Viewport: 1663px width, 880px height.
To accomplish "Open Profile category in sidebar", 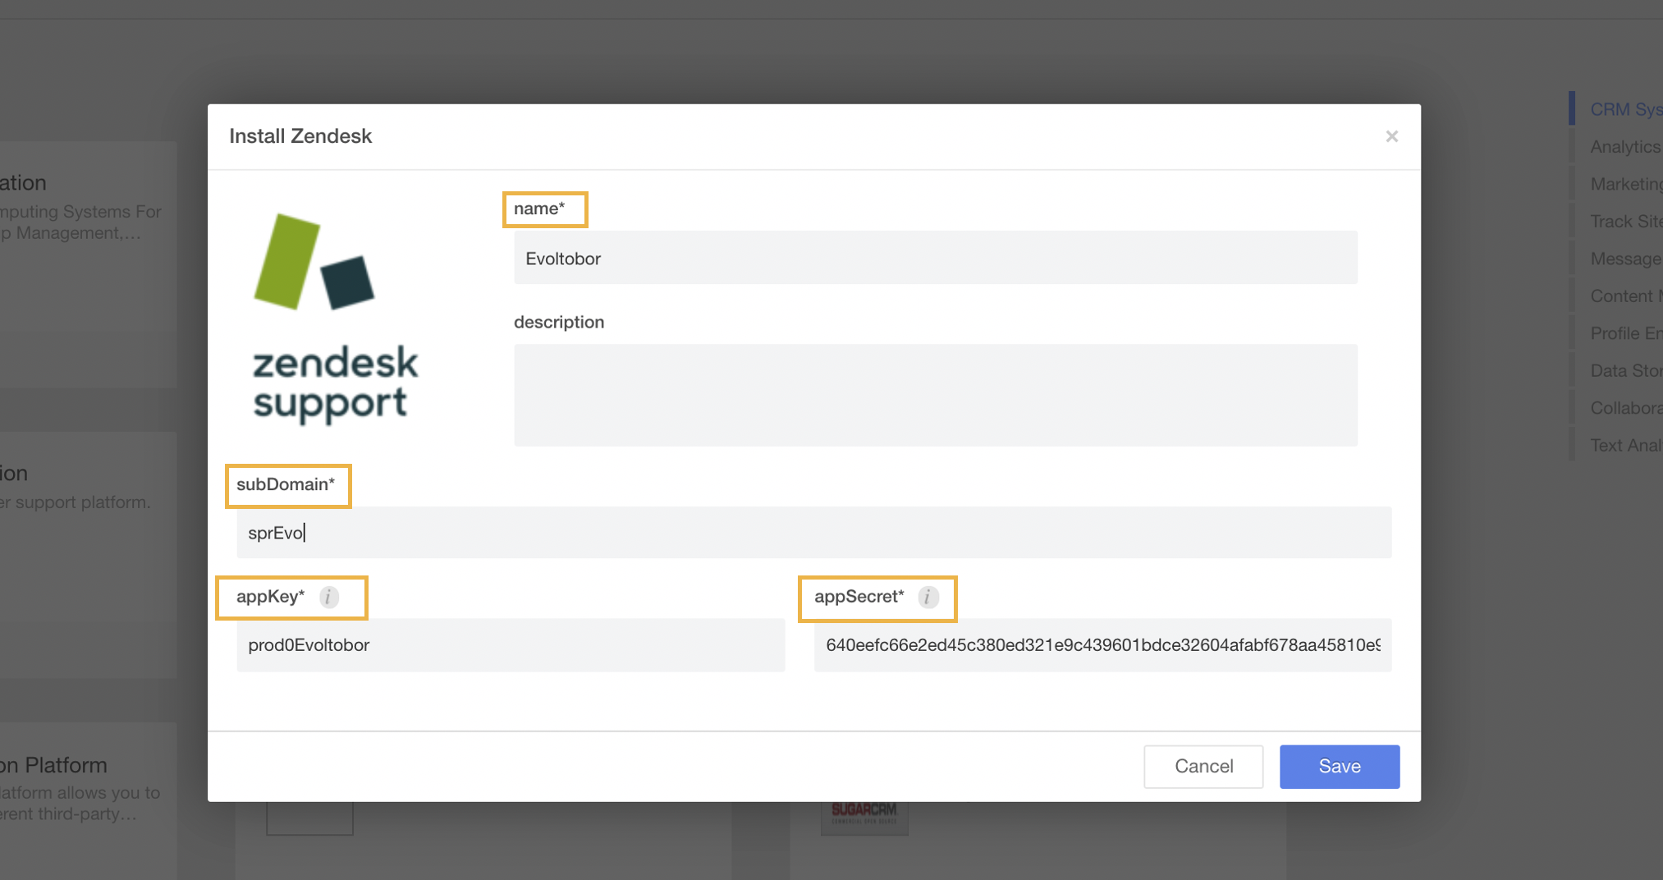I will click(x=1626, y=333).
